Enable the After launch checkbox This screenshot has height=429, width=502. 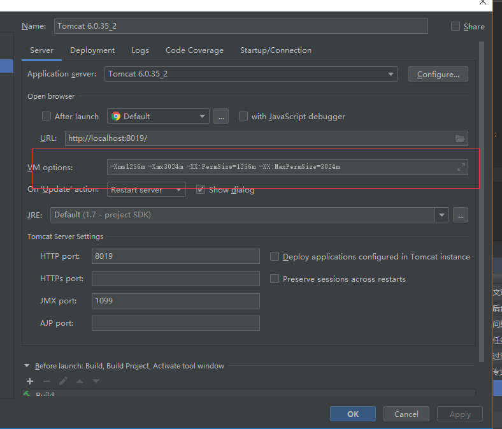(47, 116)
